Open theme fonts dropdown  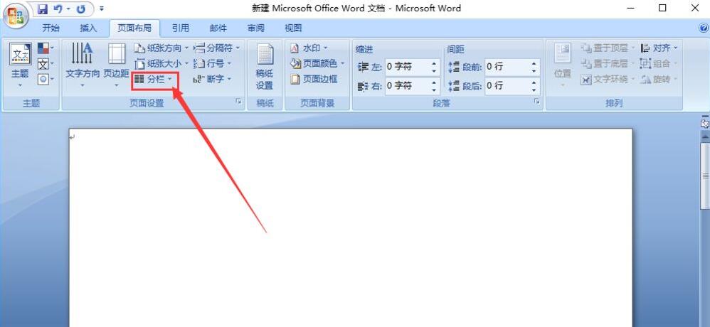pos(46,64)
